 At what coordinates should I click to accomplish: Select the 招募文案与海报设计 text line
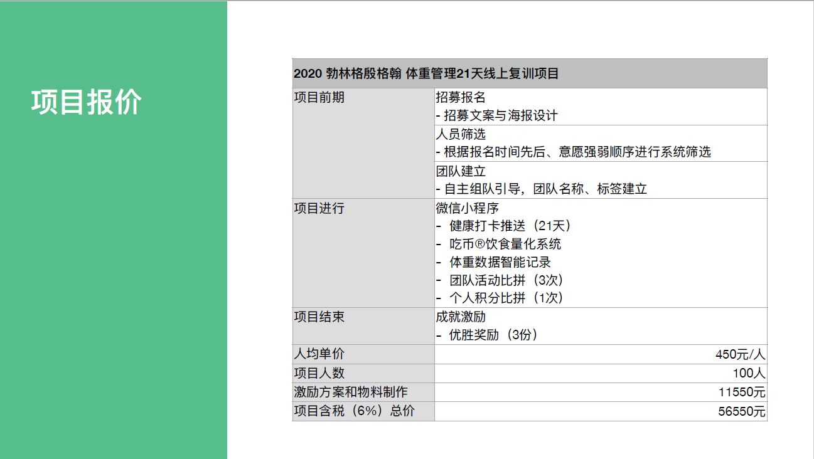496,115
